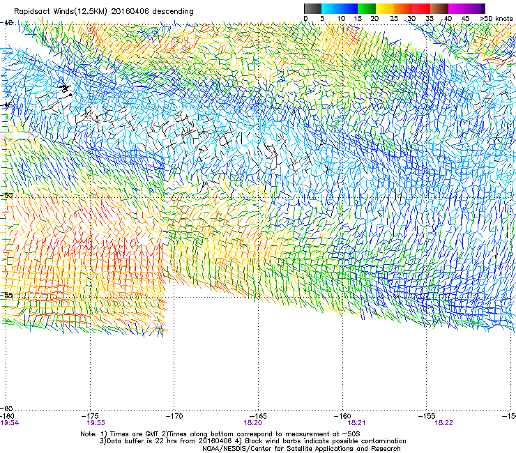Click the '35' label under the color bar
This screenshot has width=516, height=453.
pos(430,19)
